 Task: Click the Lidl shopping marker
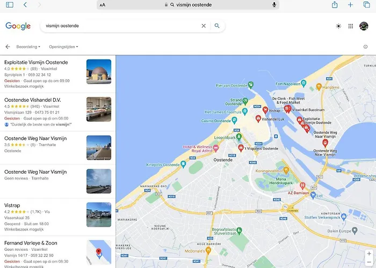click(313, 195)
